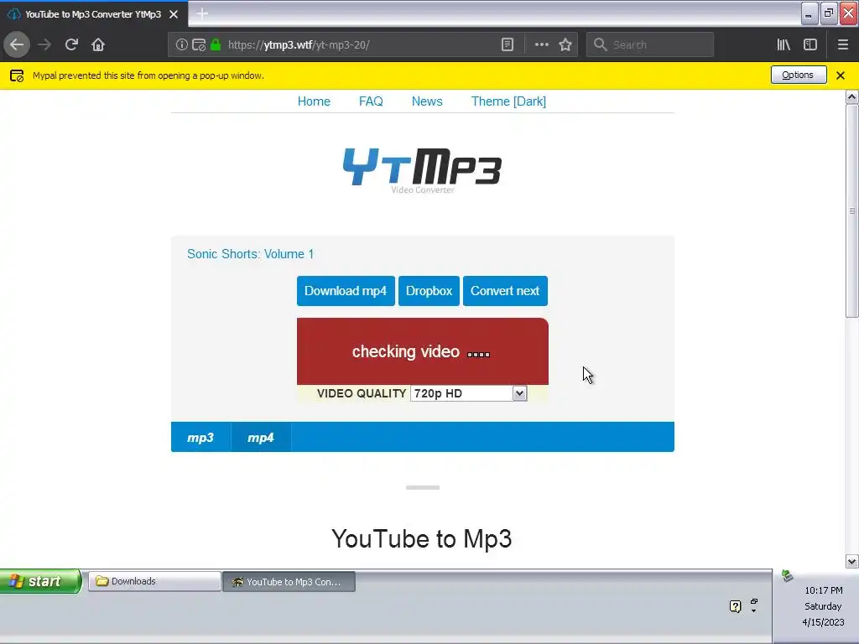Viewport: 859px width, 644px height.
Task: Click the help question mark tray icon
Action: coord(735,606)
